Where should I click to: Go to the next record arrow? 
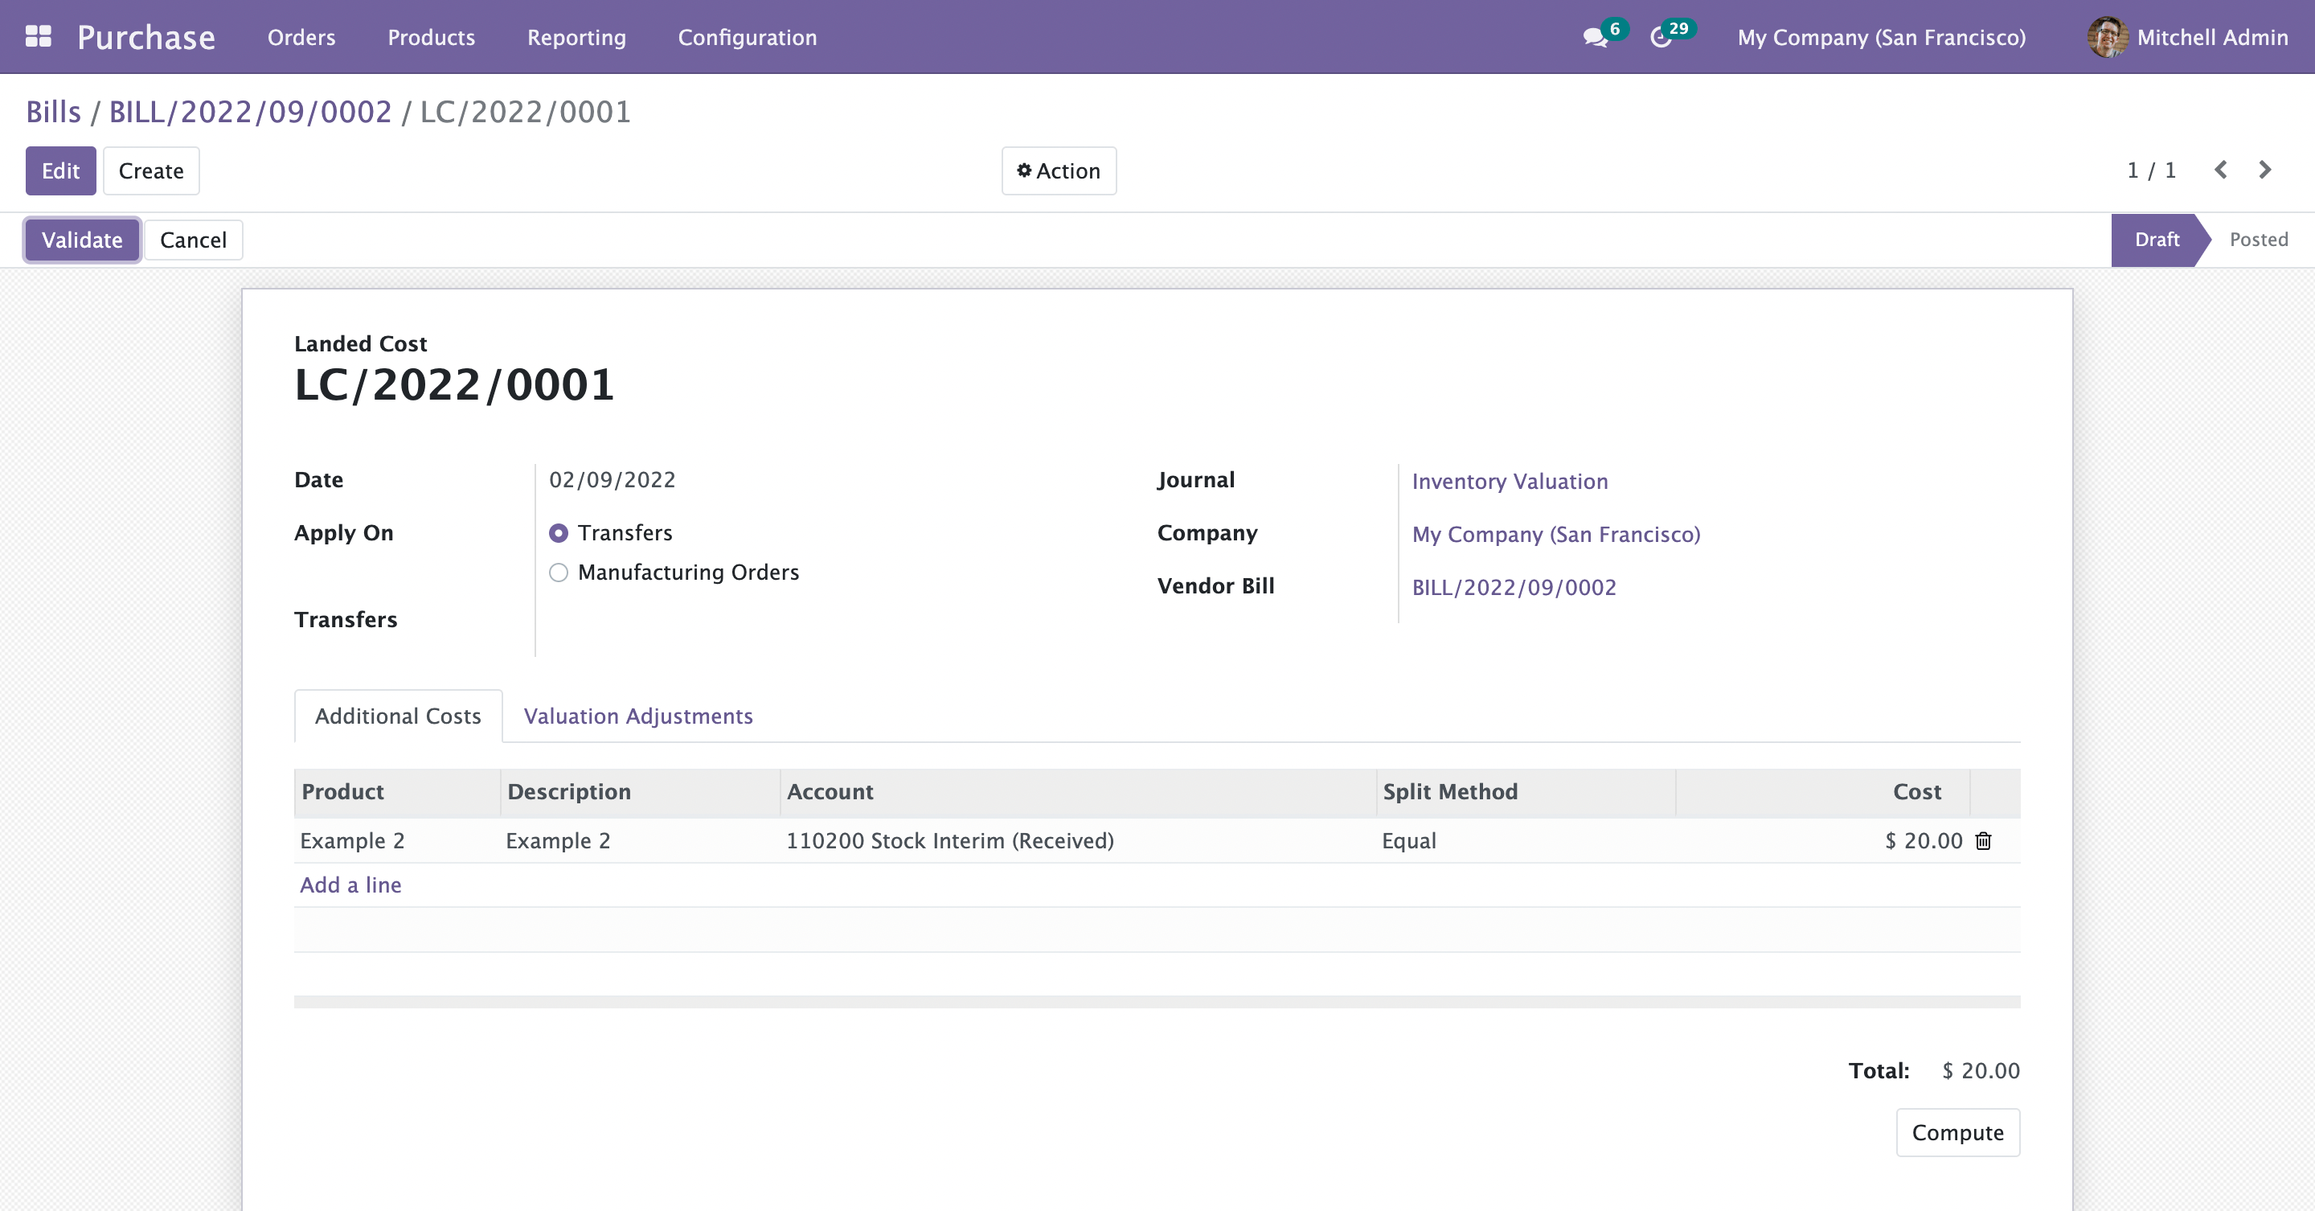click(x=2266, y=170)
